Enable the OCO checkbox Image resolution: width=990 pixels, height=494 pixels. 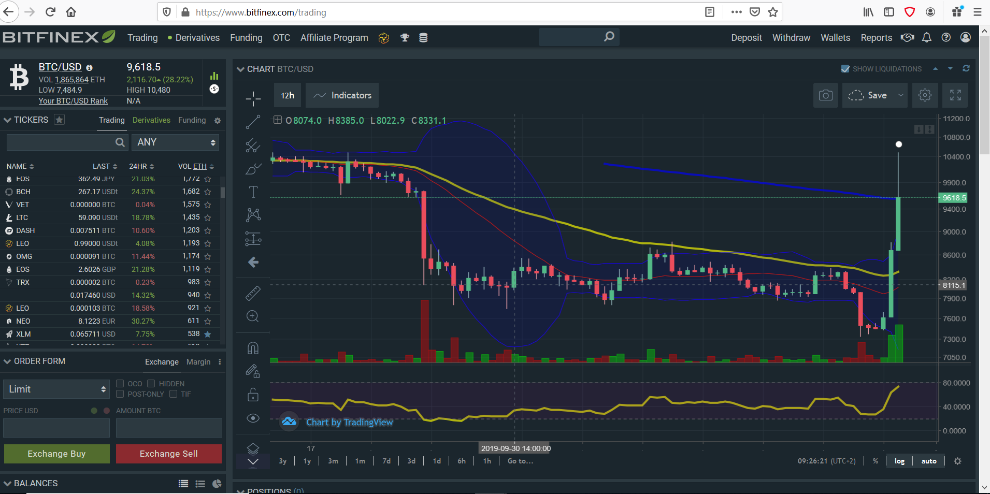(x=120, y=384)
